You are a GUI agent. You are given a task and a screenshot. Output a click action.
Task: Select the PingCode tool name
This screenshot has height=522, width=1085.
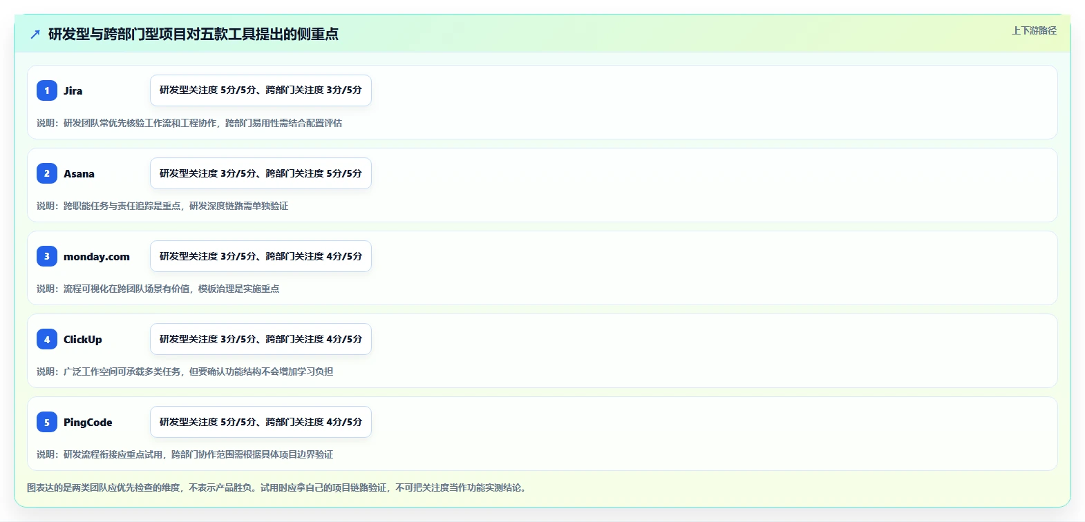[x=88, y=422]
